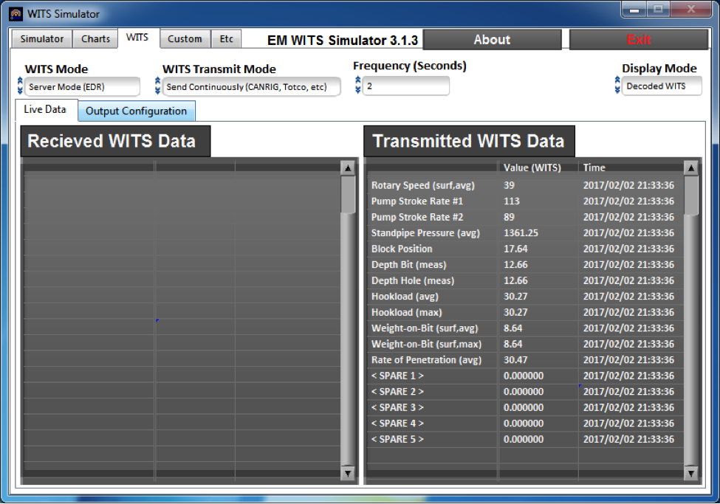Image resolution: width=720 pixels, height=504 pixels.
Task: Open the Simulator tab
Action: [x=41, y=39]
